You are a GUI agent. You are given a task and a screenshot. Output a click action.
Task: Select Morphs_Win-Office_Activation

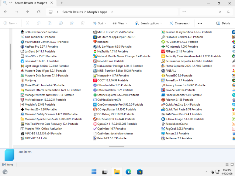tap(41, 129)
